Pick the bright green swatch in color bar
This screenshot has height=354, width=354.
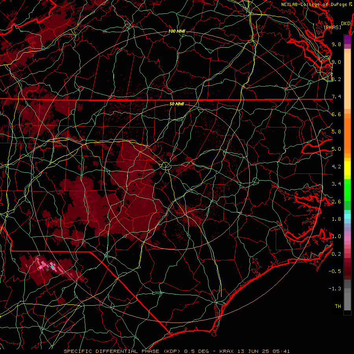tap(347, 190)
